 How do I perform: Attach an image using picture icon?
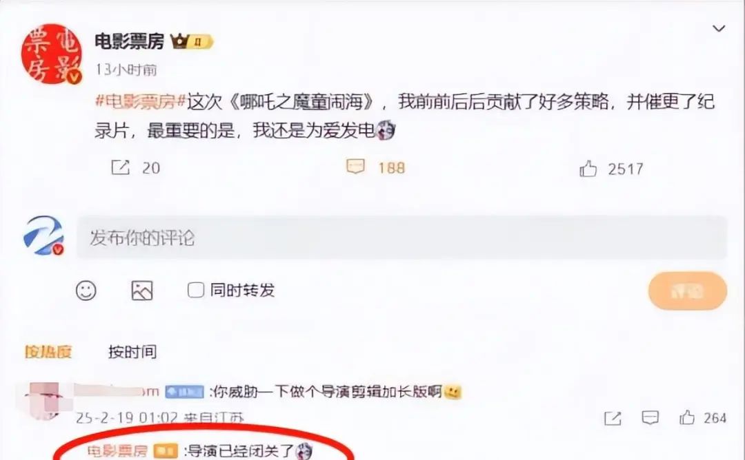point(142,290)
